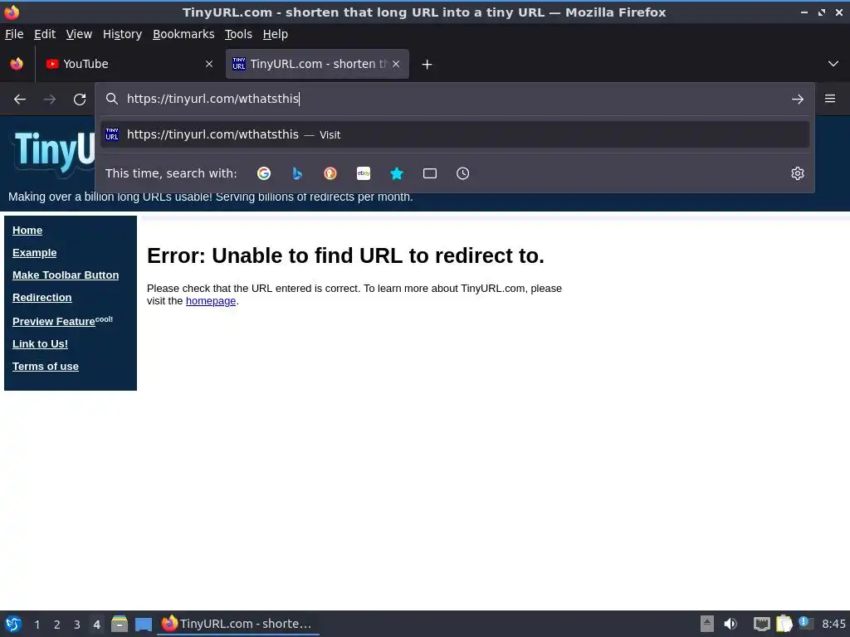Open the File menu
850x637 pixels.
tap(14, 34)
